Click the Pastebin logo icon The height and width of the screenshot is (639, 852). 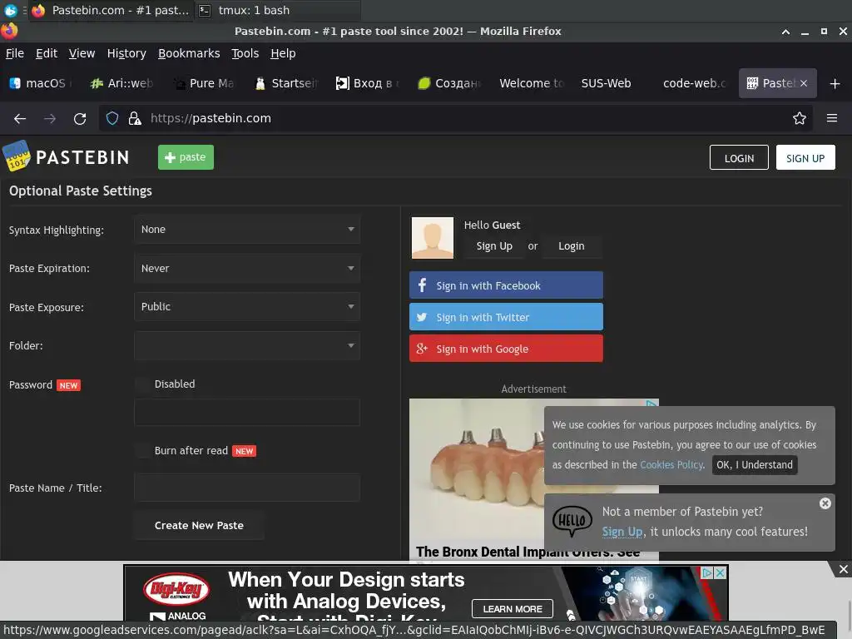tap(16, 156)
